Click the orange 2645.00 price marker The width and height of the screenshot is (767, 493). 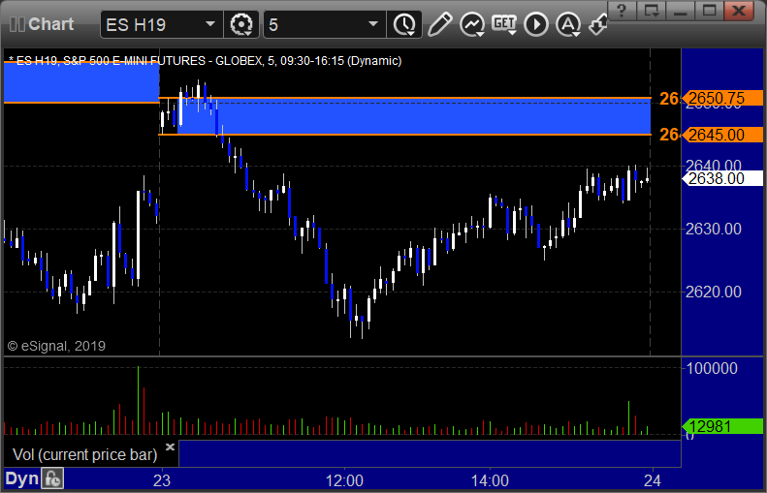coord(723,135)
